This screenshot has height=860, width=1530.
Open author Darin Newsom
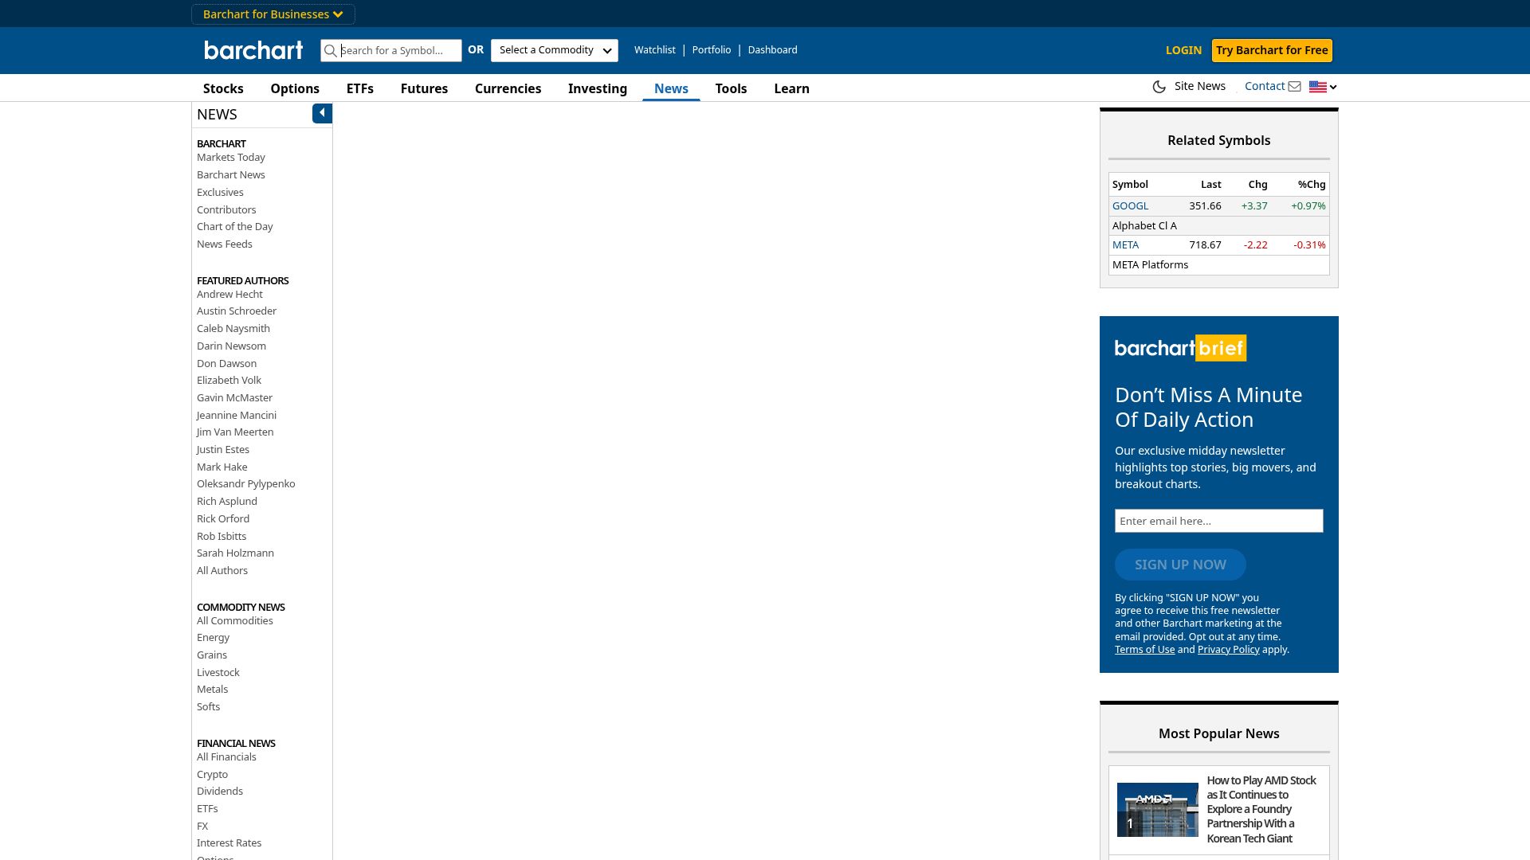(232, 346)
